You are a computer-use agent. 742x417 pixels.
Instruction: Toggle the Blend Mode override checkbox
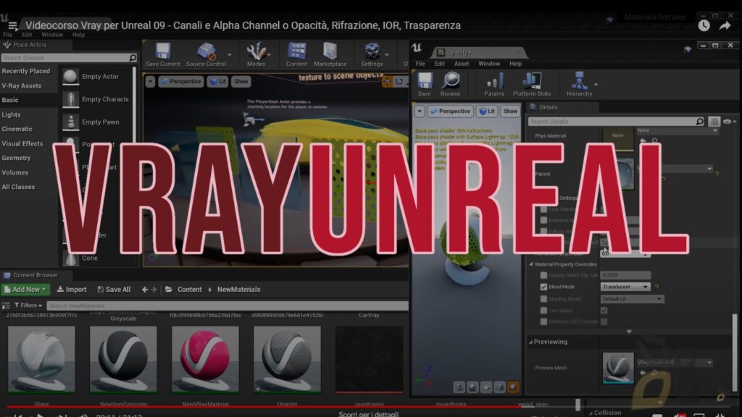click(x=543, y=287)
